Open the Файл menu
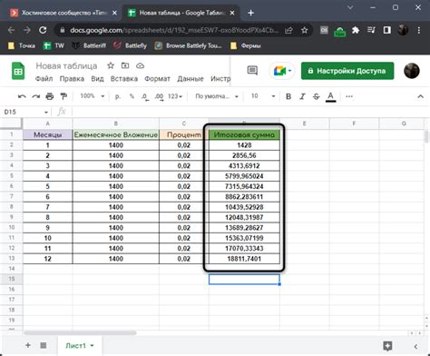430x356 pixels. (44, 79)
